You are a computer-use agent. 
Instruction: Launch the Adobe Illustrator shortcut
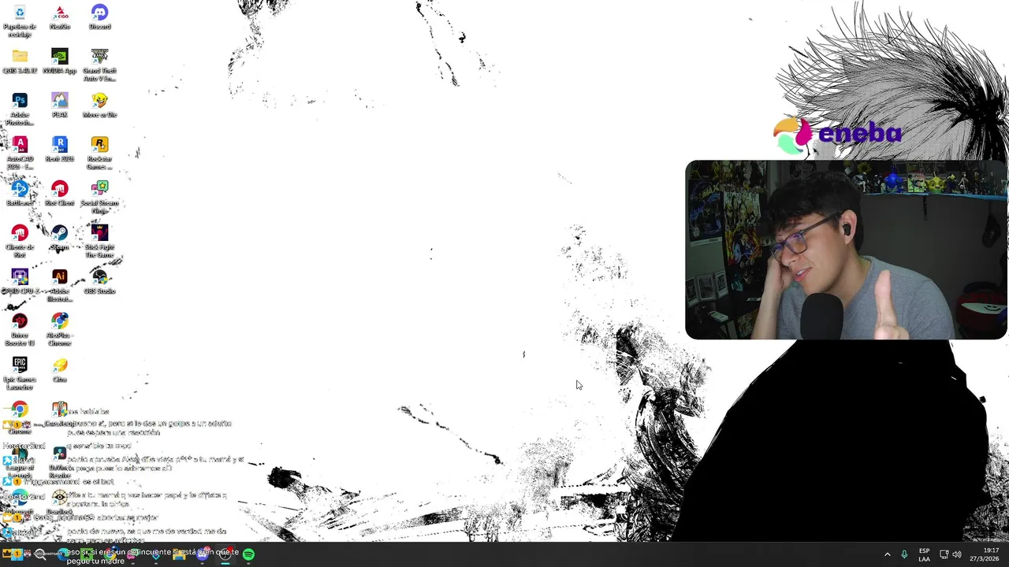(60, 286)
